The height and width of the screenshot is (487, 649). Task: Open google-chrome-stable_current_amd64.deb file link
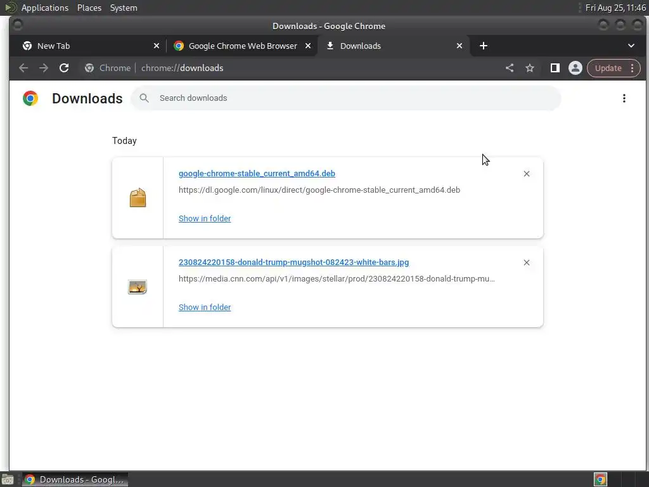coord(257,174)
